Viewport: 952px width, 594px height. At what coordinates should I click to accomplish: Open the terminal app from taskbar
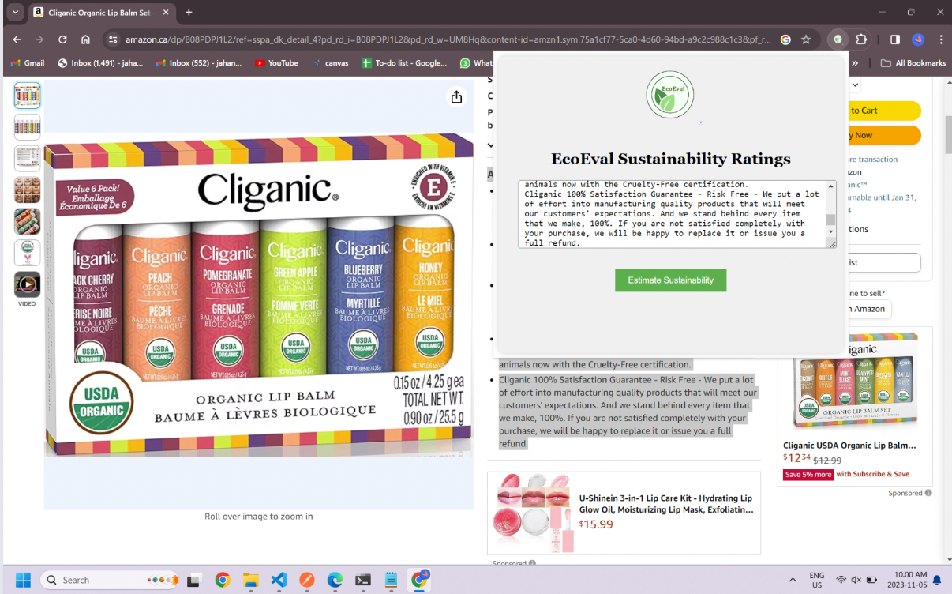[x=363, y=580]
